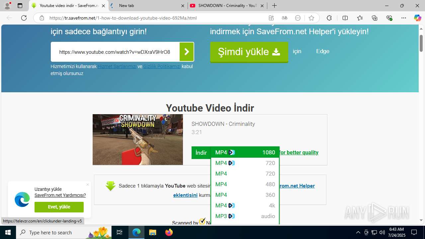Image resolution: width=425 pixels, height=239 pixels.
Task: Select the MP4 360 format
Action: click(245, 195)
